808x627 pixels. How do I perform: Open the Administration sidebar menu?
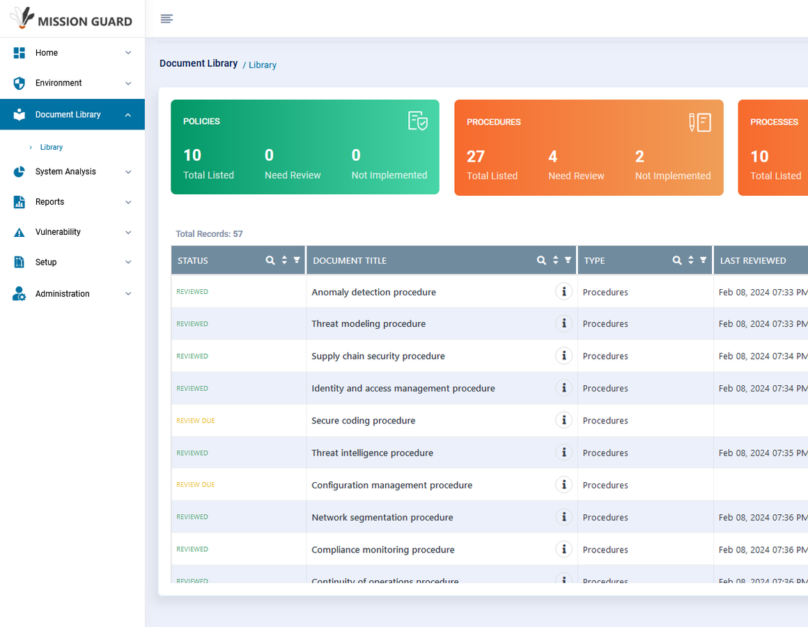72,294
